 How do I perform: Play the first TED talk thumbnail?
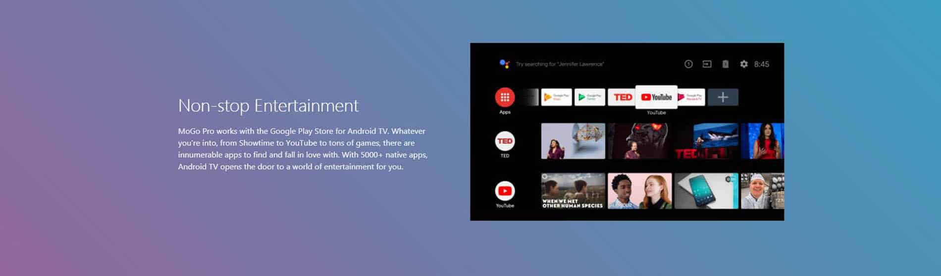tap(573, 141)
